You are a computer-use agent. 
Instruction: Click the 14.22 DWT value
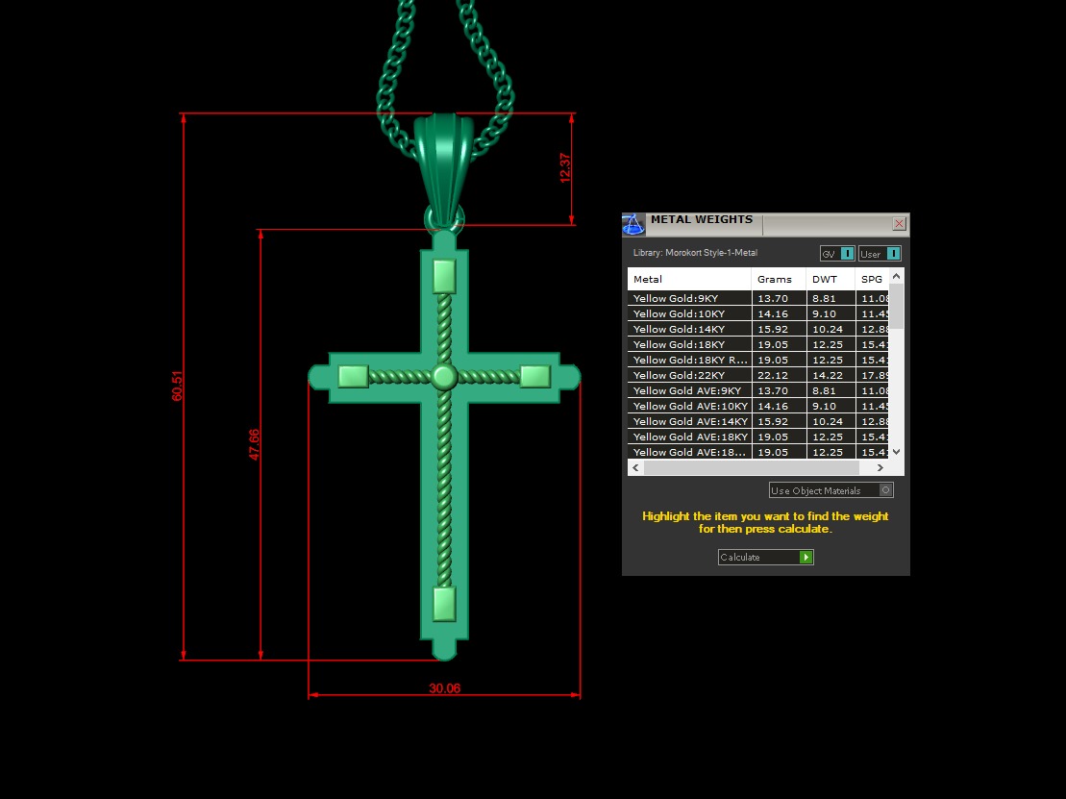coord(828,375)
